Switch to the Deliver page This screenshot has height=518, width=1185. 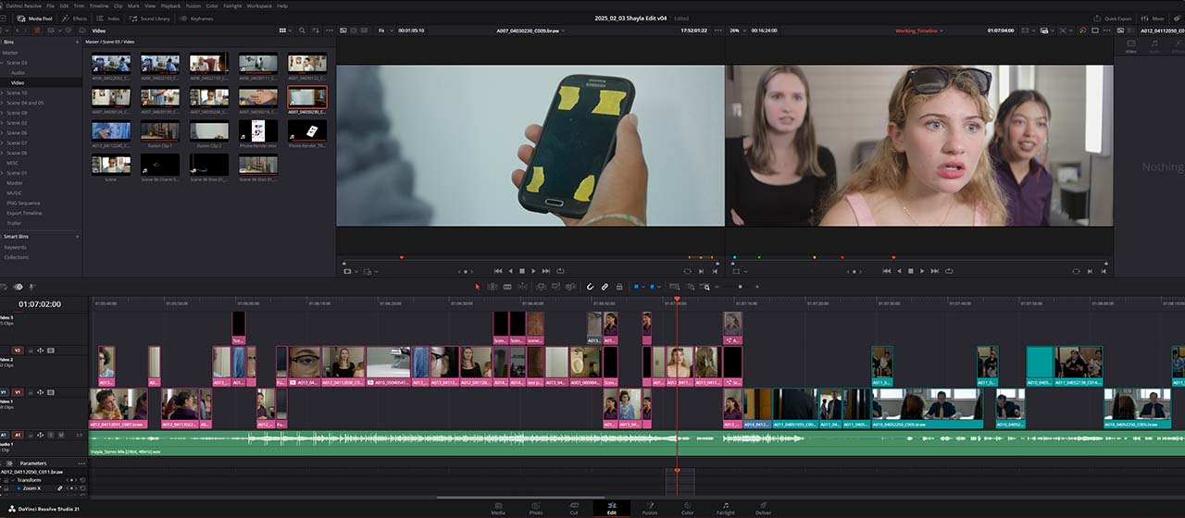point(763,508)
